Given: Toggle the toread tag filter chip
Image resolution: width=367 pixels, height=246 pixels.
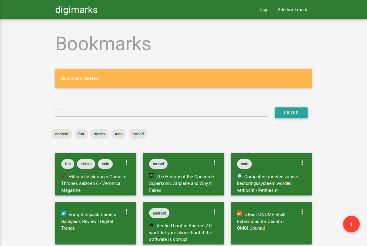Looking at the screenshot, I should (x=138, y=134).
